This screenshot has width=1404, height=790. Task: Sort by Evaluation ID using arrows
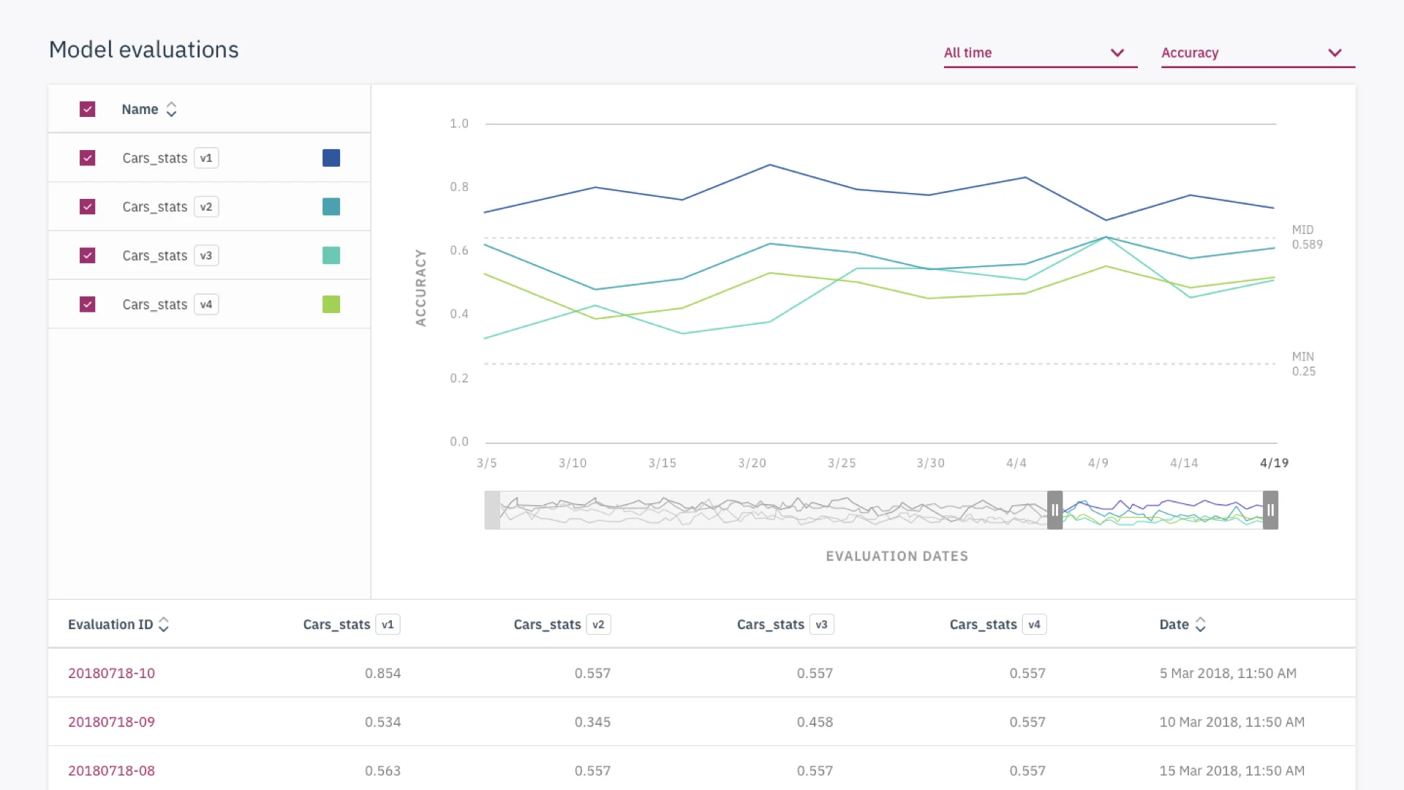(164, 625)
